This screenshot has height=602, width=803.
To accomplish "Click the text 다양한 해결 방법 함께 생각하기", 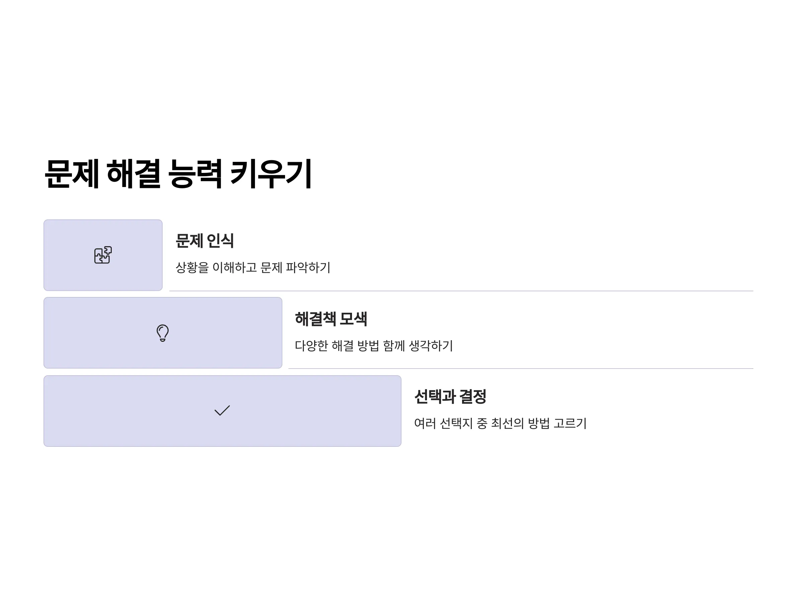I will click(374, 345).
